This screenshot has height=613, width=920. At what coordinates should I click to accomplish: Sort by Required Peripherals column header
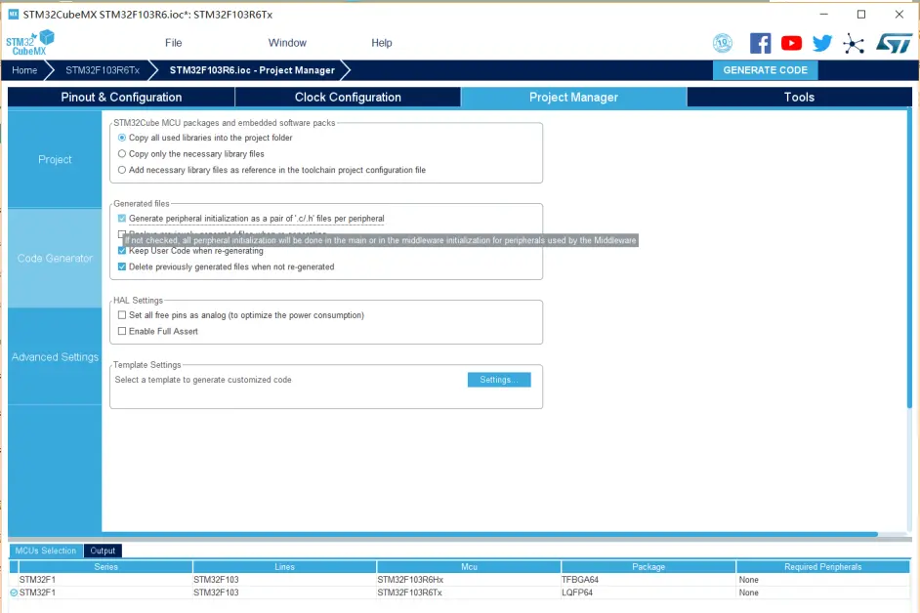(x=822, y=567)
